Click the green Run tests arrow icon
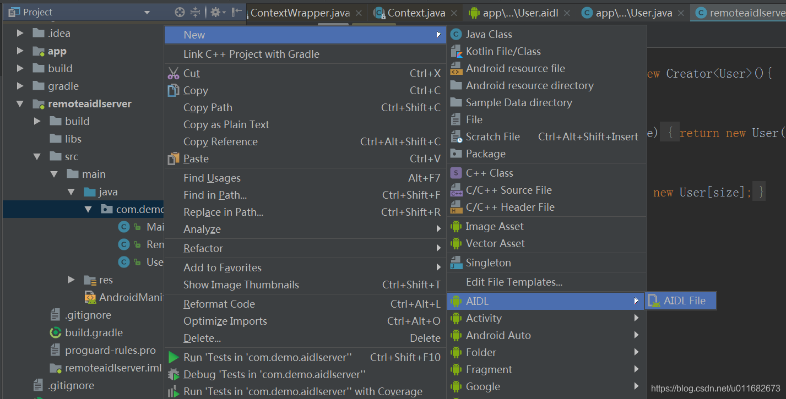The image size is (786, 399). point(174,357)
